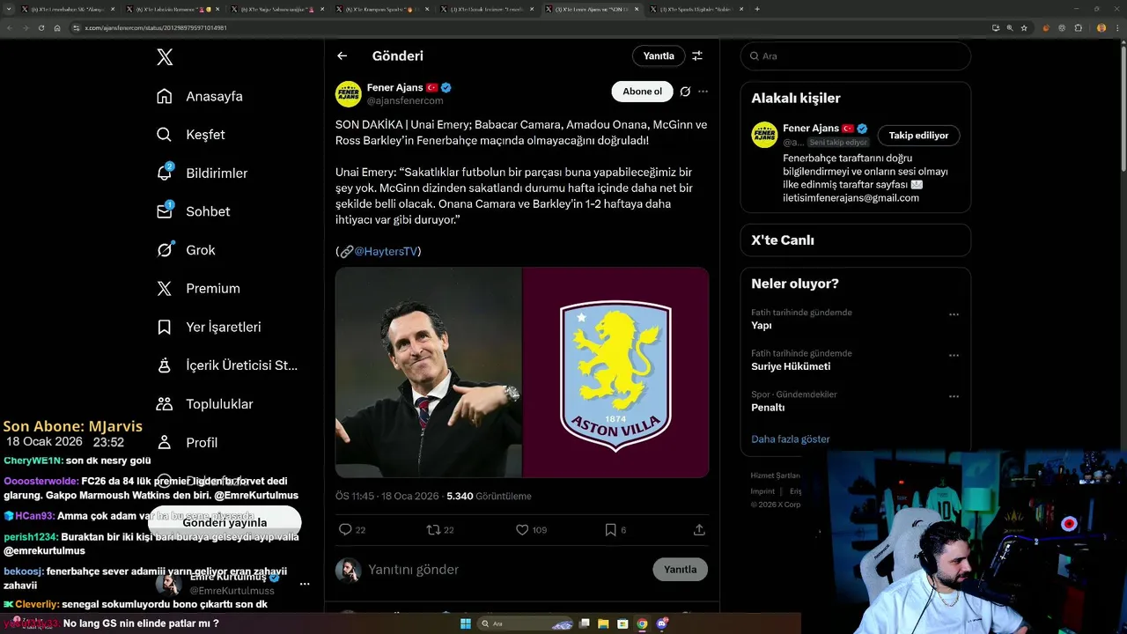
Task: Open Yer İşaretleri bookmarks
Action: point(209,327)
